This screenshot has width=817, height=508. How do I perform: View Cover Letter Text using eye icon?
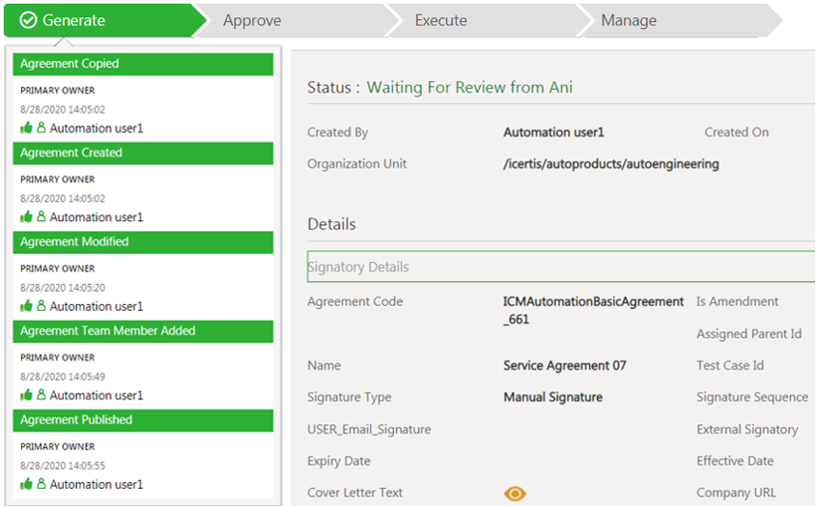(x=515, y=494)
